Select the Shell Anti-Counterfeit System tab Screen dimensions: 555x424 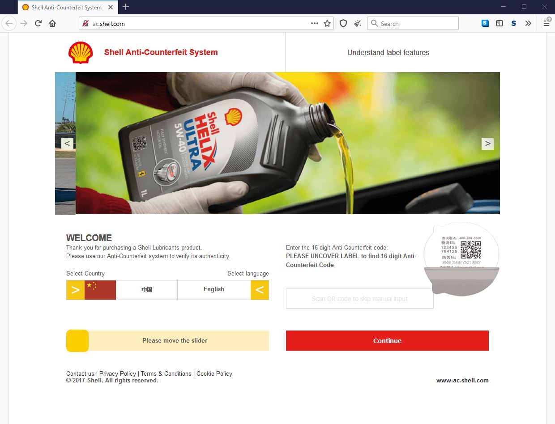(67, 7)
